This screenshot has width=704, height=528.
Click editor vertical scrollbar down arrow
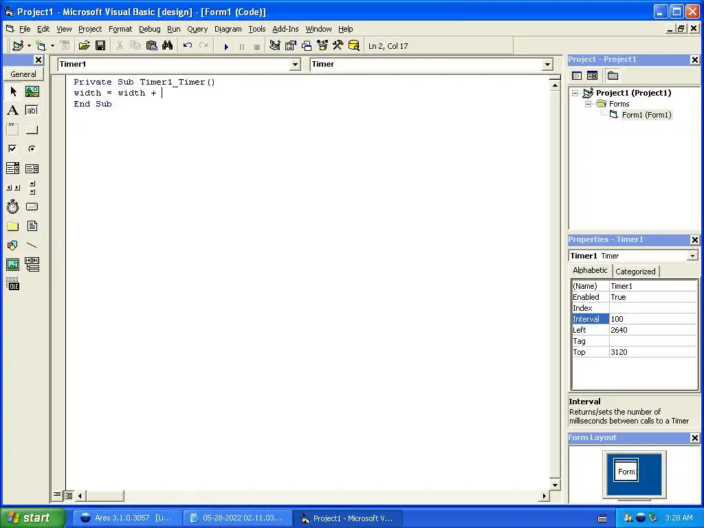555,485
